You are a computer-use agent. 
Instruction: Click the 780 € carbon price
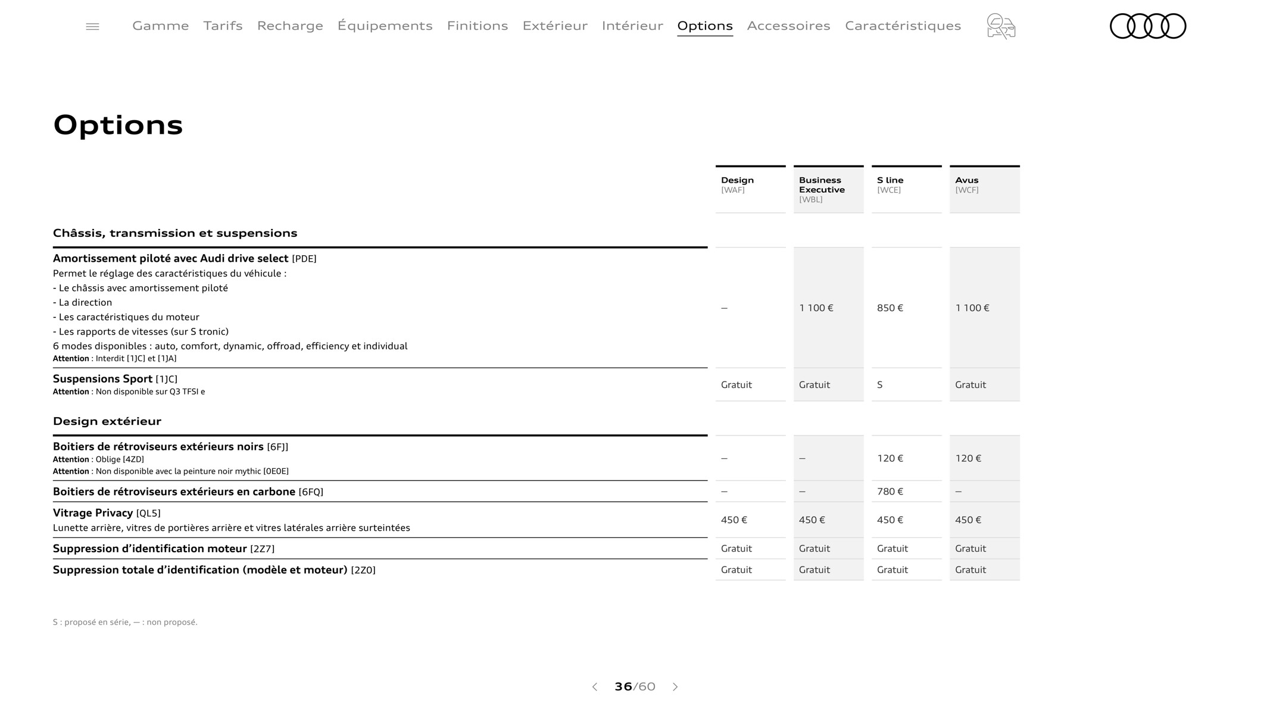(x=890, y=491)
